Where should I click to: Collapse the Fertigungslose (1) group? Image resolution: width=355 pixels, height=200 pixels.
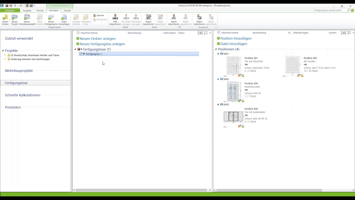75,49
